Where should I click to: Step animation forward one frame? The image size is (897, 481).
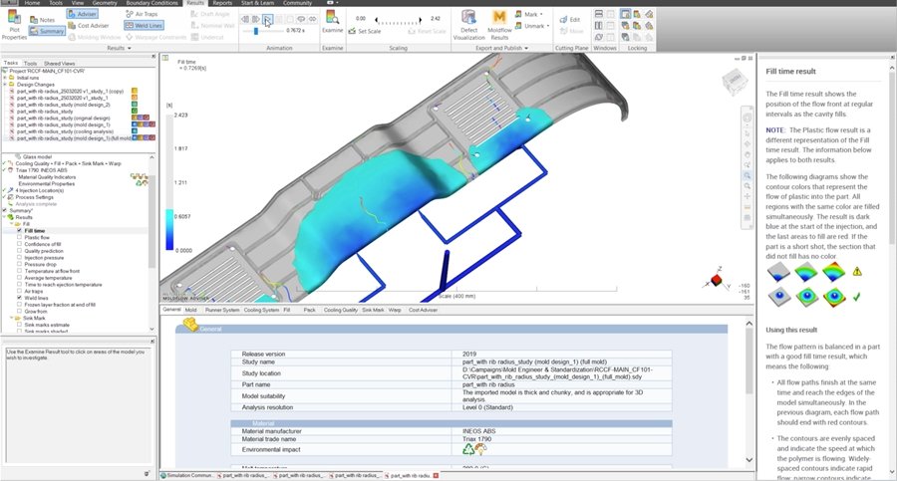pos(256,19)
